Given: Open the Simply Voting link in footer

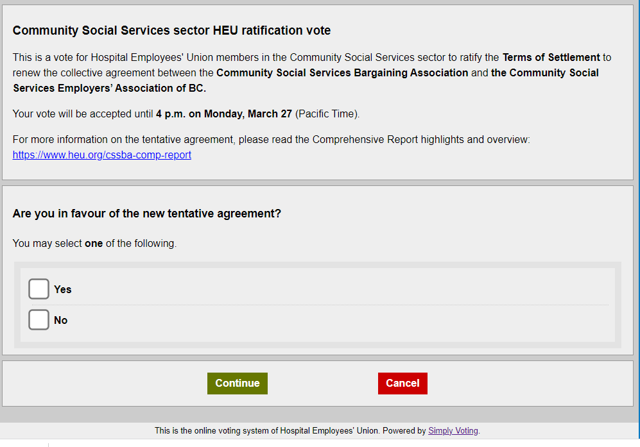Looking at the screenshot, I should tap(453, 431).
